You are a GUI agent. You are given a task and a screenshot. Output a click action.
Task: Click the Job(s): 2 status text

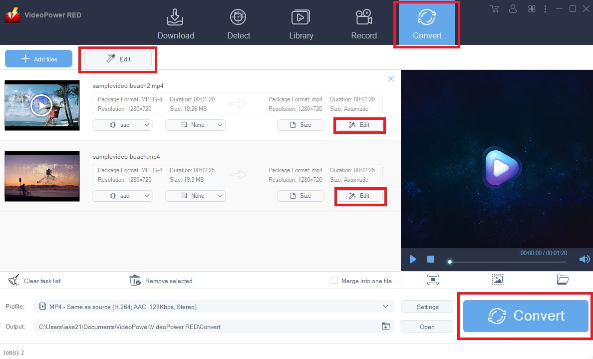tap(13, 352)
